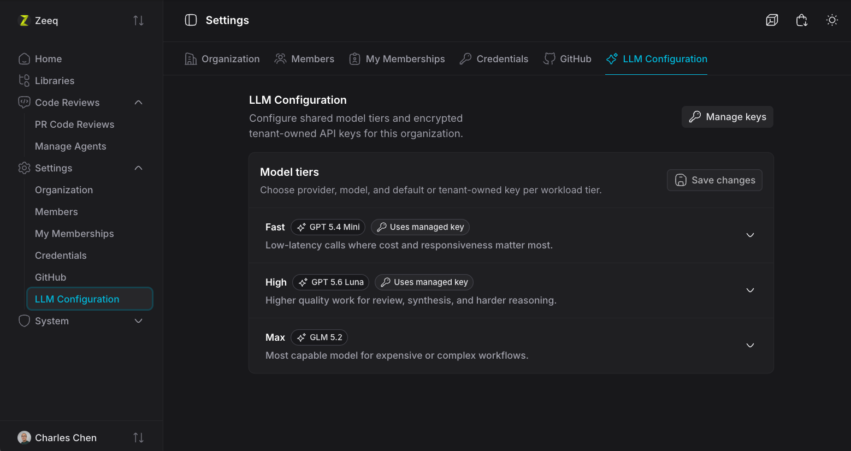Switch theme with the sun icon

click(x=832, y=20)
